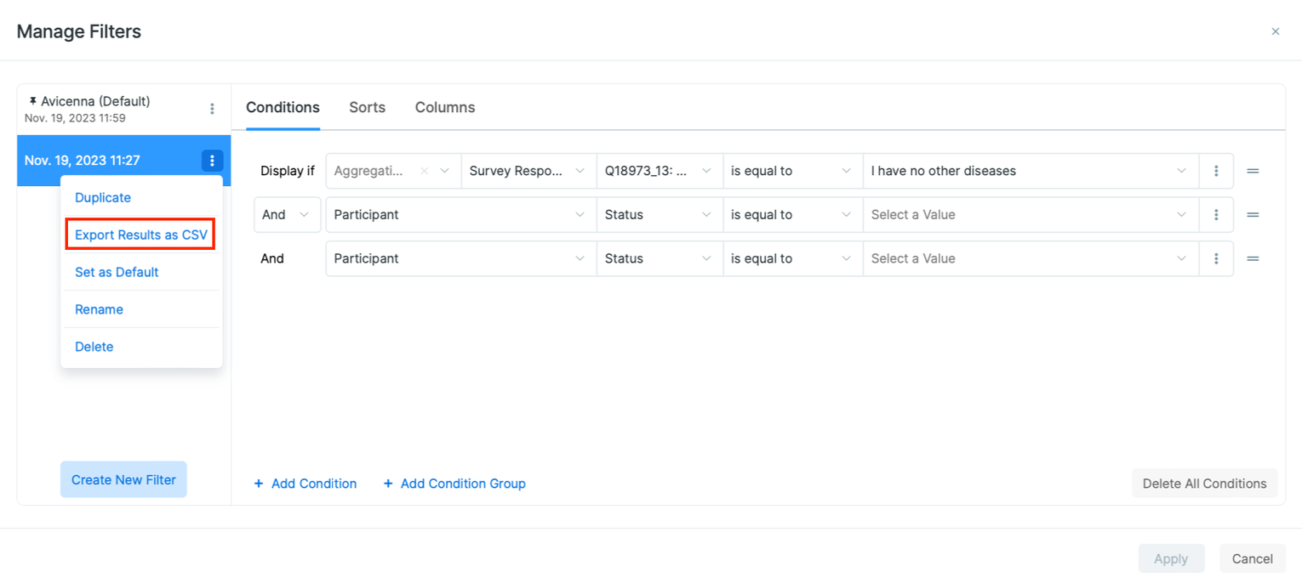The width and height of the screenshot is (1302, 583).
Task: Click the Create New Filter button
Action: tap(123, 479)
